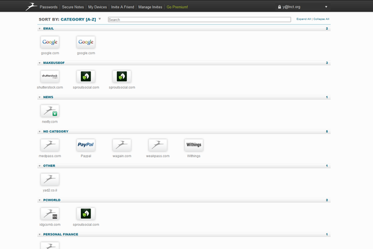This screenshot has height=249, width=373.
Task: Open the Withings credential tile
Action: 194,145
